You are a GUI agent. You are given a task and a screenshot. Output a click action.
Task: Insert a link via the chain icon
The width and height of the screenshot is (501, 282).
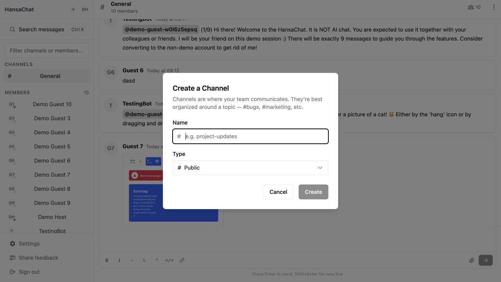(182, 260)
